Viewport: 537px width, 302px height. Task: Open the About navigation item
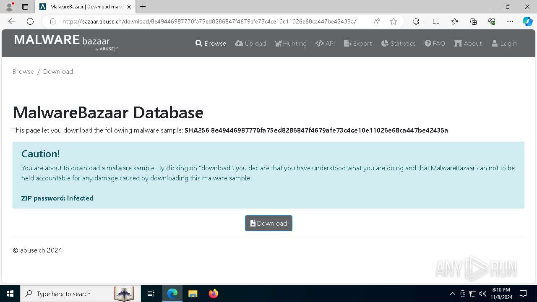pos(468,43)
